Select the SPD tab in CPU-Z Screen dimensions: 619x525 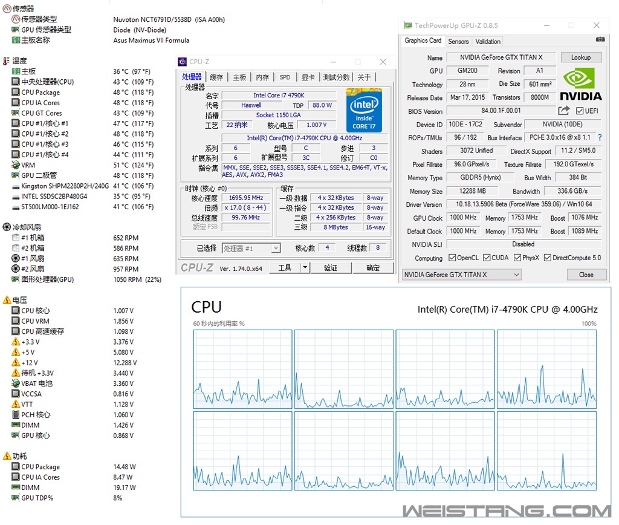285,77
